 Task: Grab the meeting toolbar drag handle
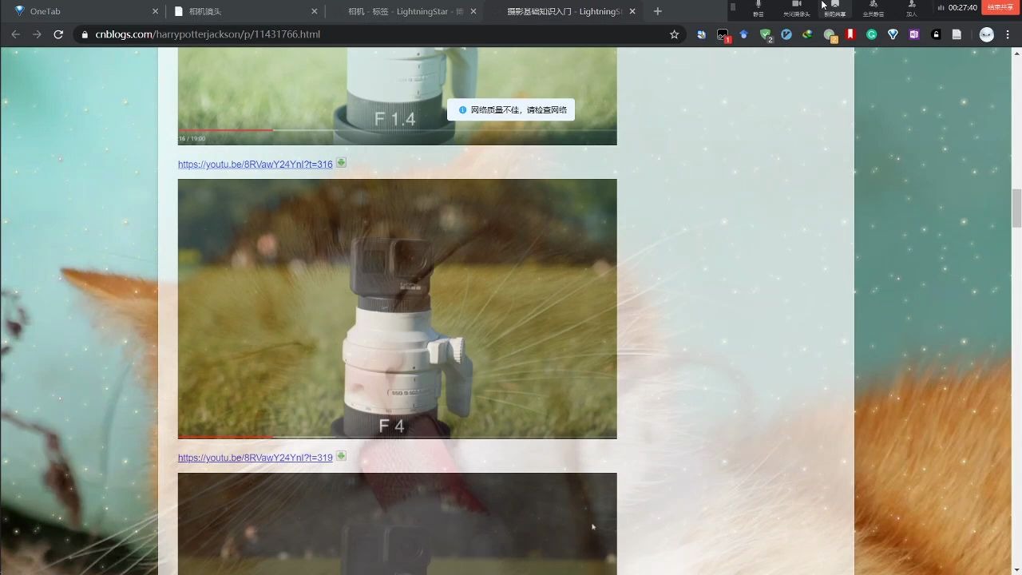(733, 7)
